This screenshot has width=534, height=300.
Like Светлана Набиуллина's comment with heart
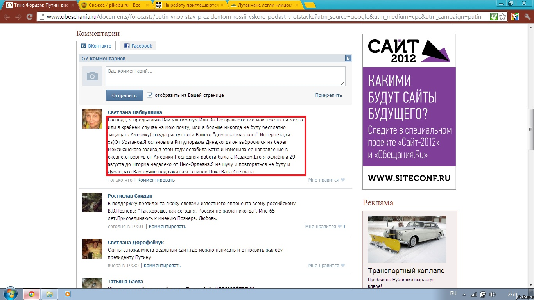point(343,180)
